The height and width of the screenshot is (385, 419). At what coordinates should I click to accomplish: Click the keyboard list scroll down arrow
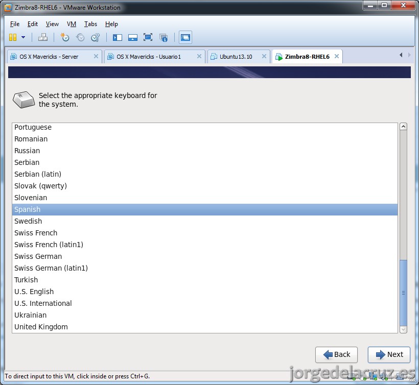pos(403,329)
